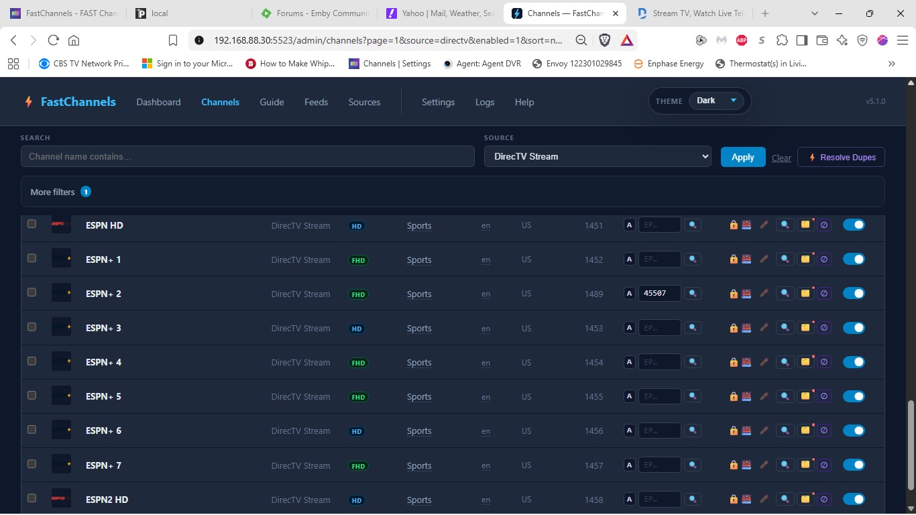
Task: Turn off the ESPN+ 2 enabled switch
Action: (854, 293)
